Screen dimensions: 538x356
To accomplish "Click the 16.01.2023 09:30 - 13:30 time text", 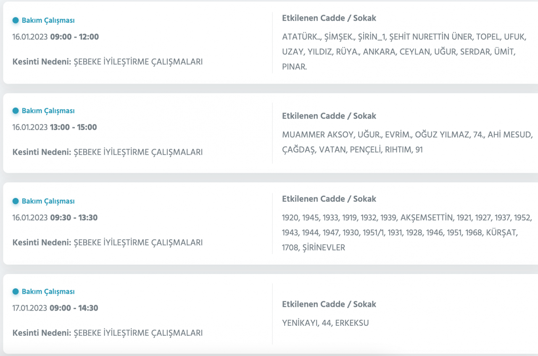I will coord(55,218).
